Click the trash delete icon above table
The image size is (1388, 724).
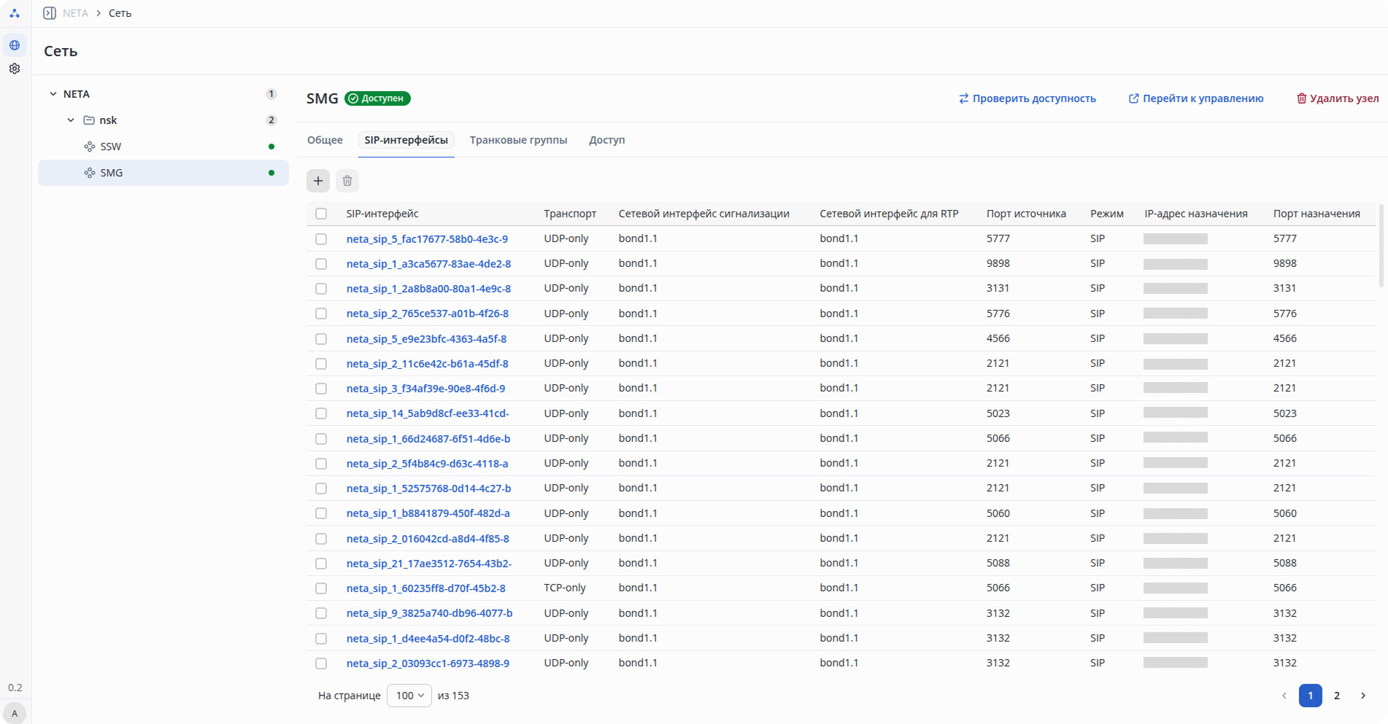[x=347, y=181]
